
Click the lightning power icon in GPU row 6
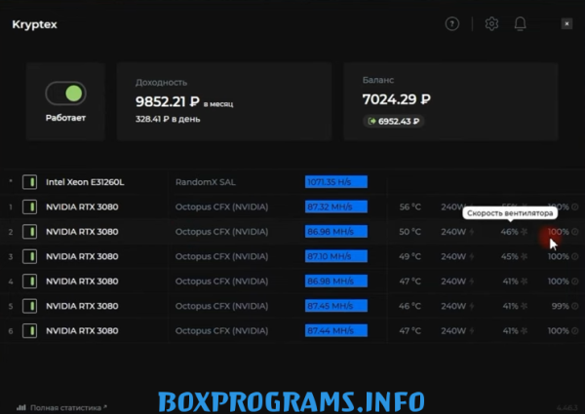(x=472, y=331)
